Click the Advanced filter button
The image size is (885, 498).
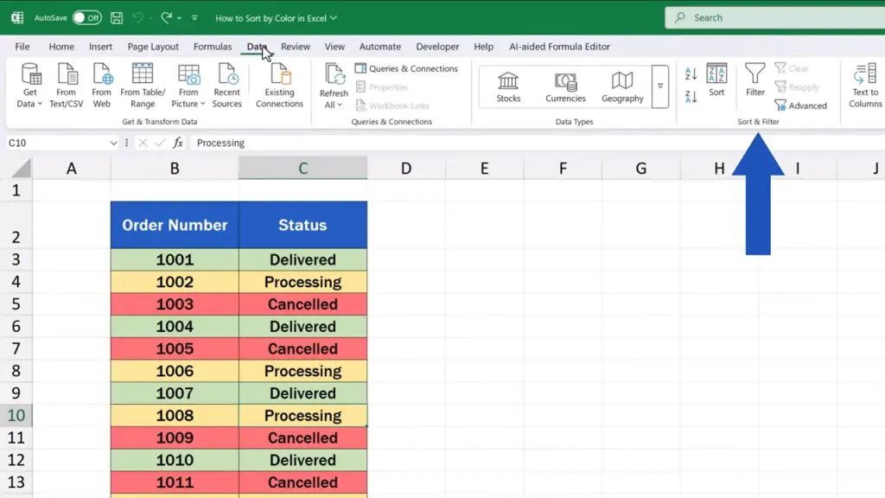[x=800, y=105]
